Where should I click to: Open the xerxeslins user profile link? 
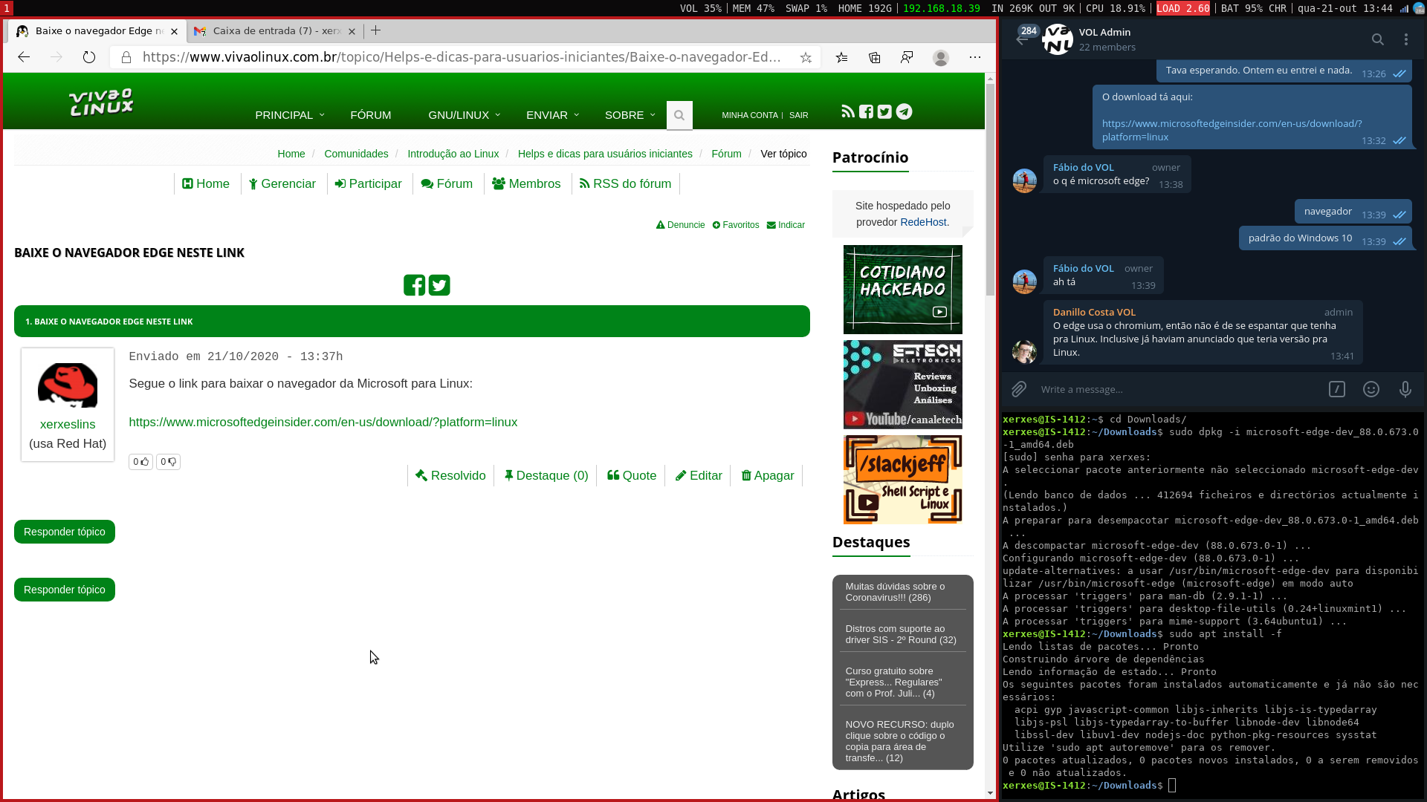pyautogui.click(x=68, y=425)
